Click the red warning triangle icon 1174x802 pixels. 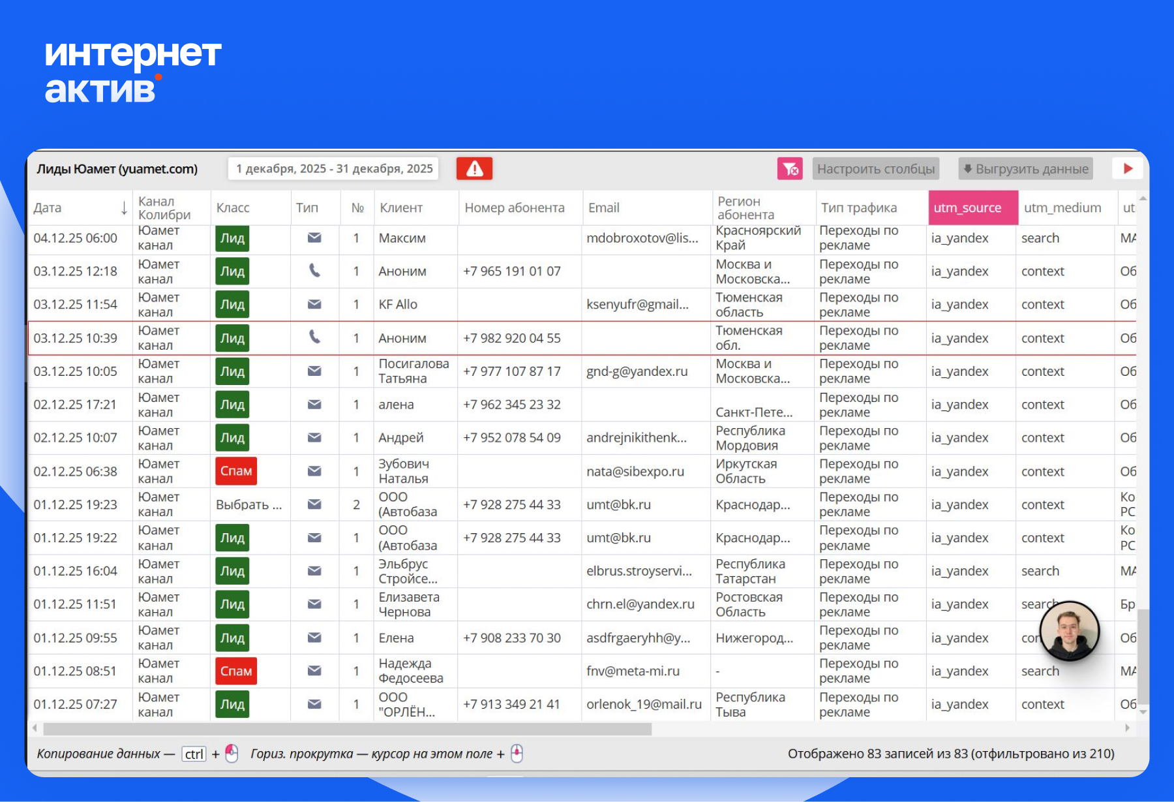point(474,169)
